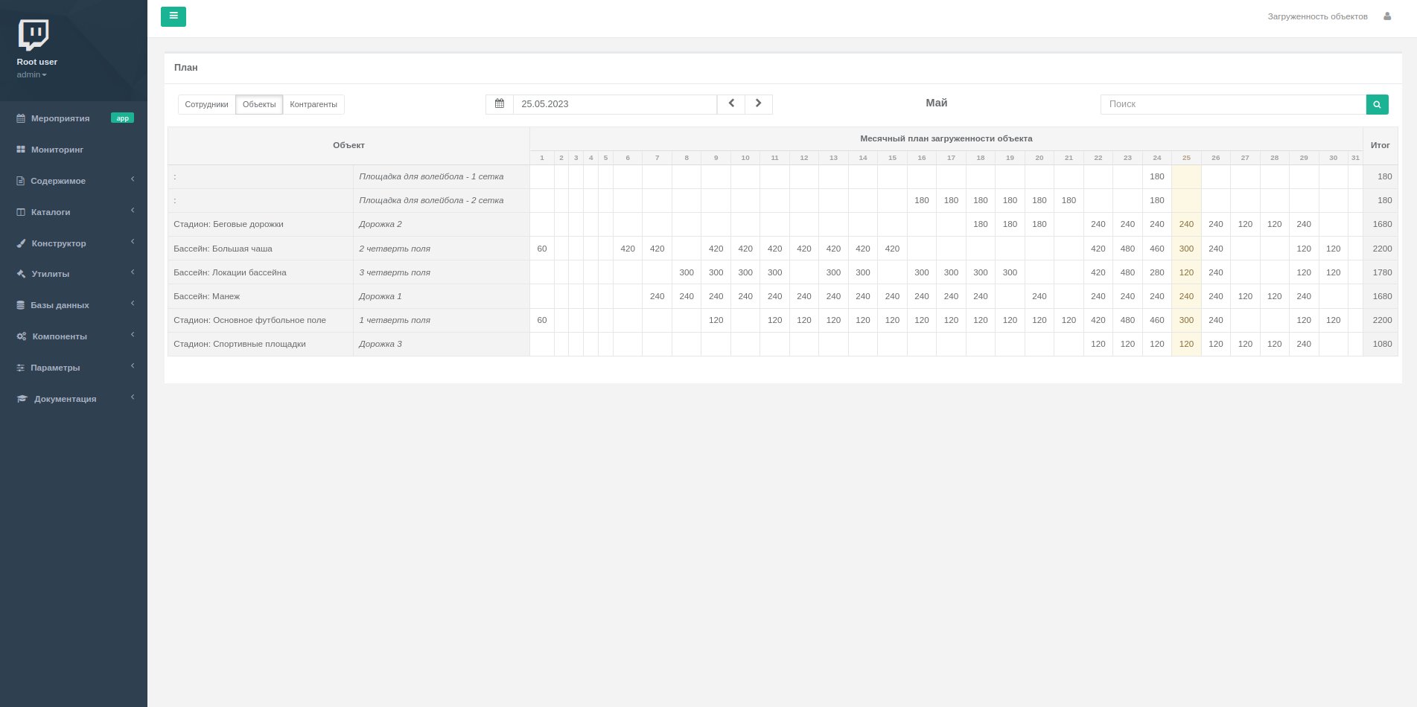Open the Мероприятия menu item

pyautogui.click(x=60, y=118)
